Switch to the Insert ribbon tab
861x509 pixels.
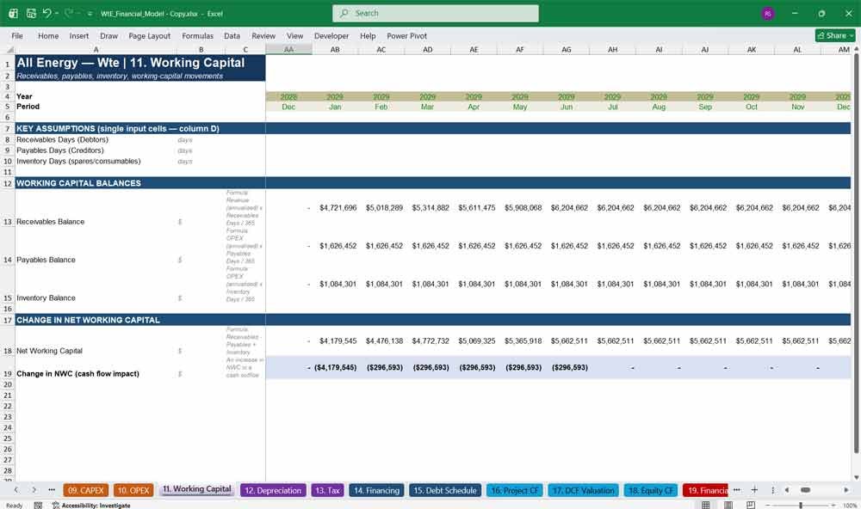coord(79,35)
